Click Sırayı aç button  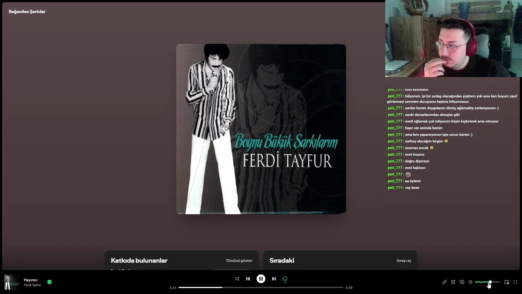point(404,261)
